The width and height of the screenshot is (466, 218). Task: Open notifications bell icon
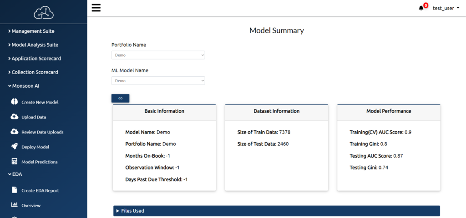421,8
